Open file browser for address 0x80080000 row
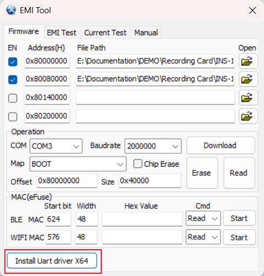The height and width of the screenshot is (276, 264). 248,79
